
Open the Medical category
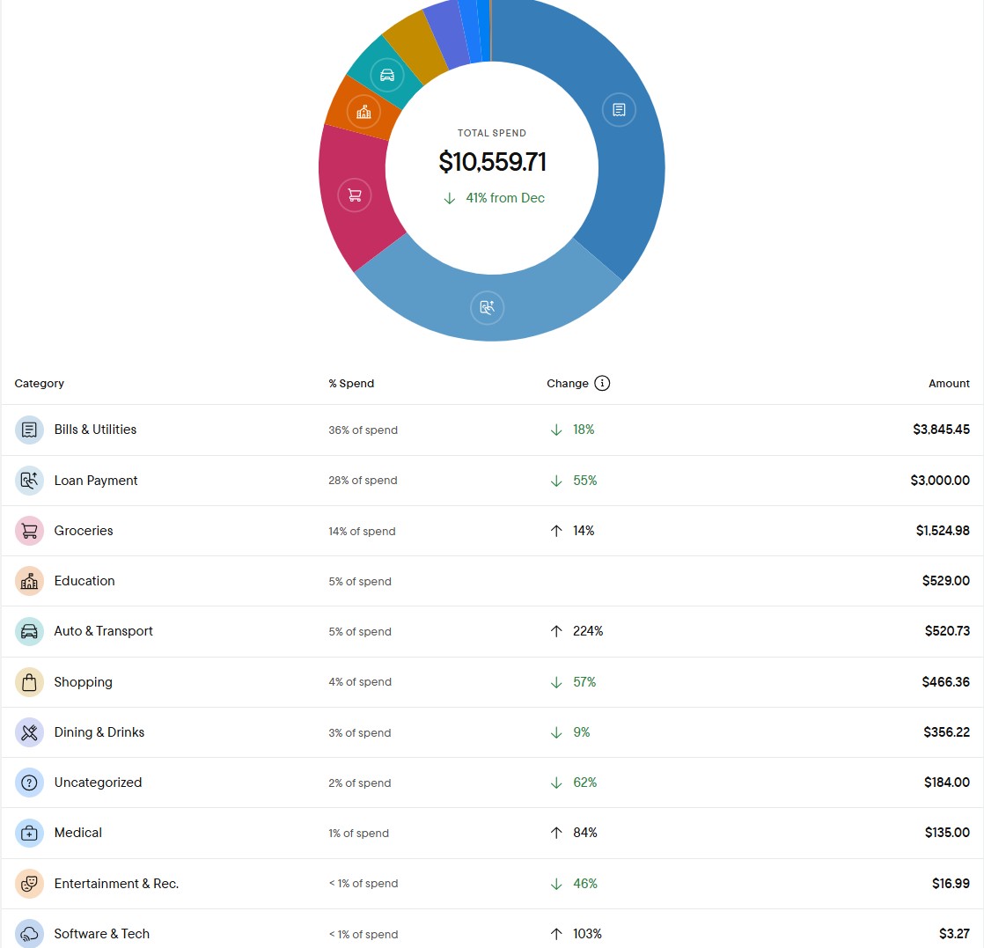pos(492,833)
